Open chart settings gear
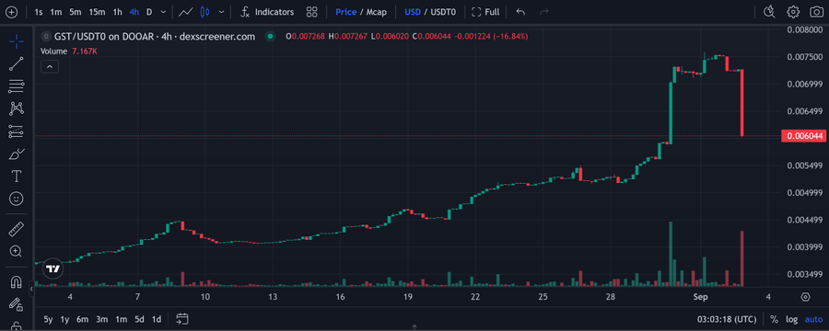The height and width of the screenshot is (331, 829). pyautogui.click(x=792, y=12)
